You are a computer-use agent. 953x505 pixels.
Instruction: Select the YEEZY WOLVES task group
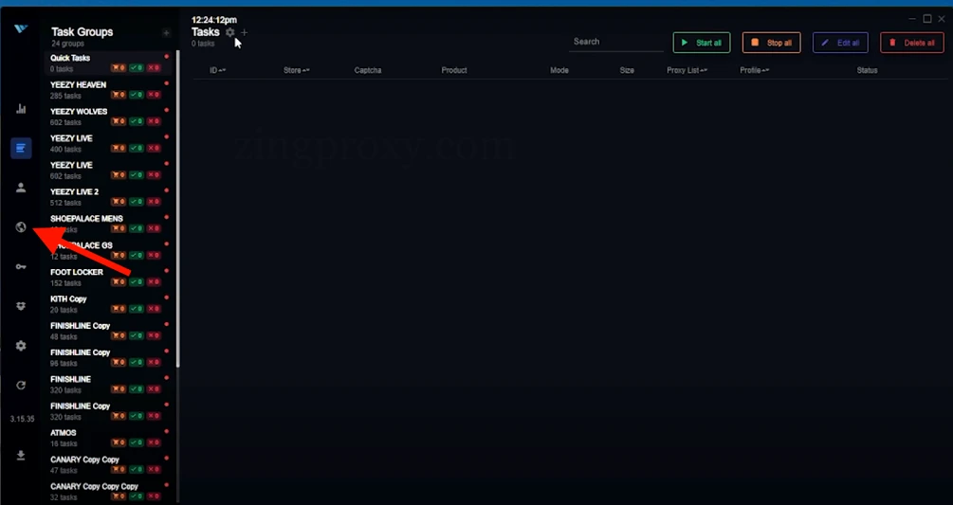click(x=109, y=117)
